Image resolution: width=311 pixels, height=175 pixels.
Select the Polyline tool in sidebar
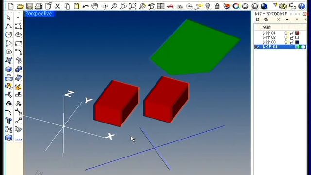(9, 26)
